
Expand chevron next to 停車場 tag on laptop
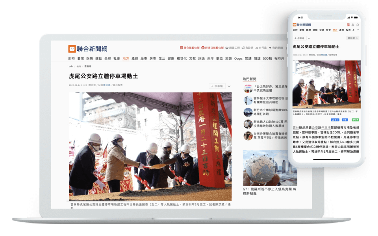[x=229, y=86]
